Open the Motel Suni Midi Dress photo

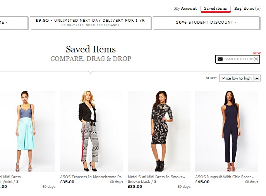click(x=159, y=131)
